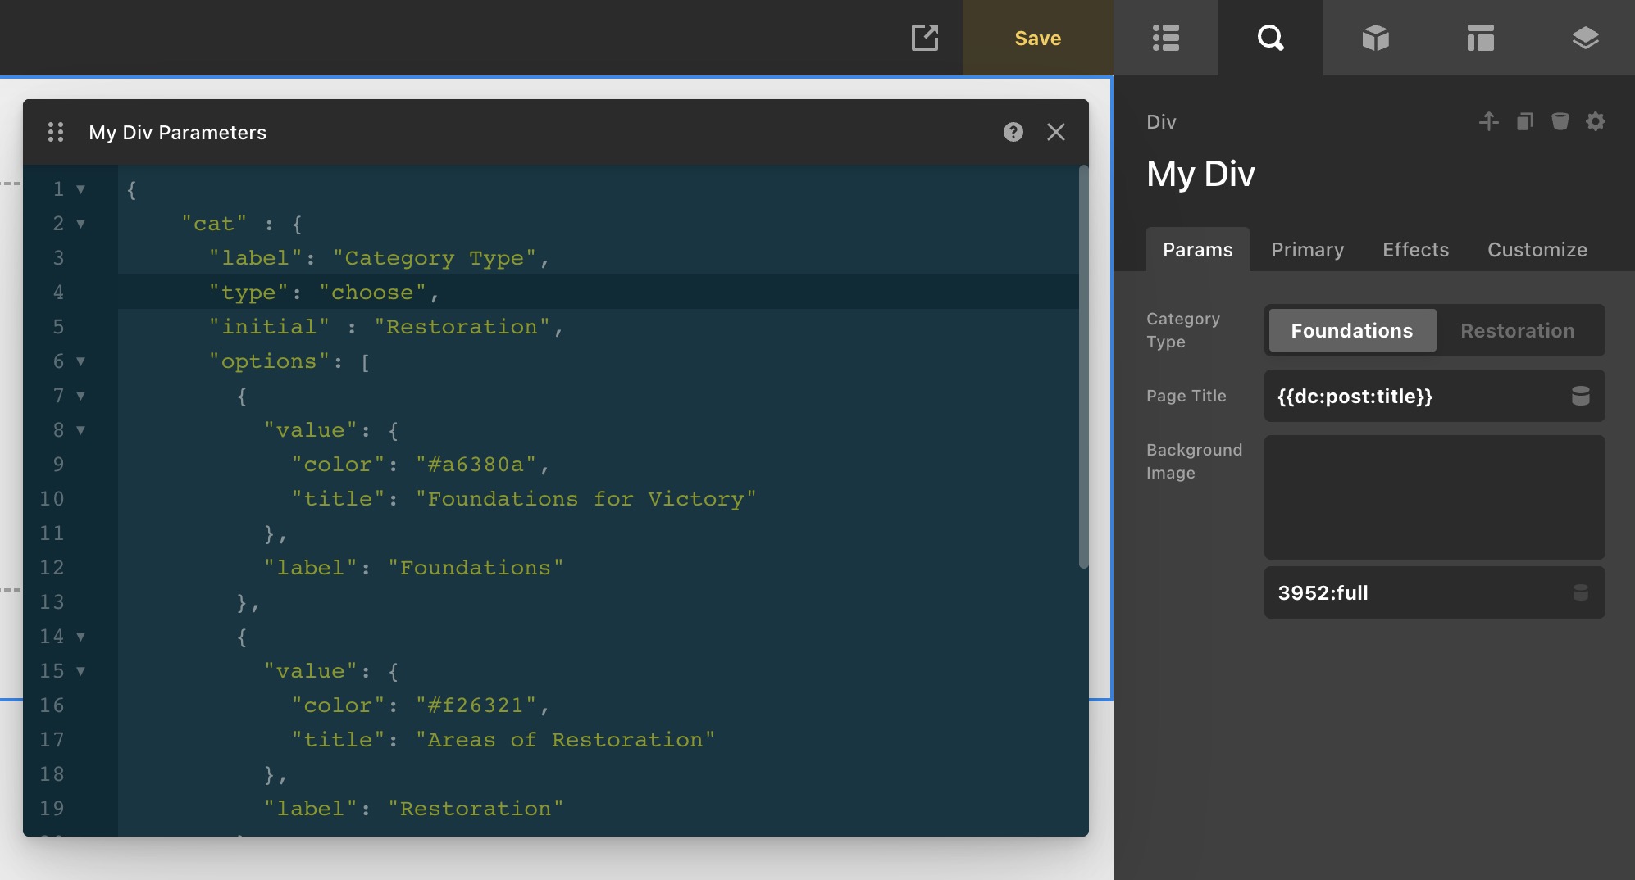Open the Layers stack icon
The image size is (1635, 880).
(1585, 38)
